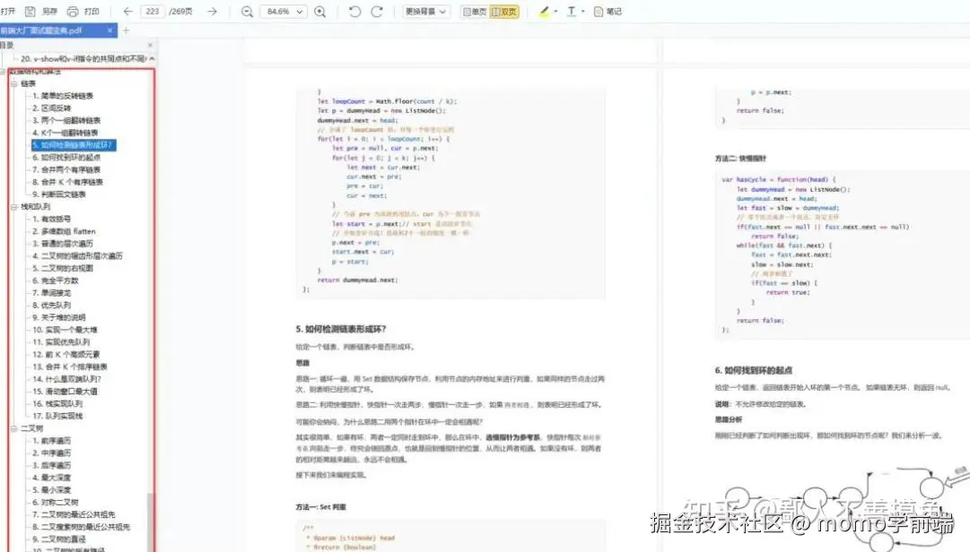Open the text tool dropdown arrow
This screenshot has width=970, height=552.
pyautogui.click(x=582, y=11)
